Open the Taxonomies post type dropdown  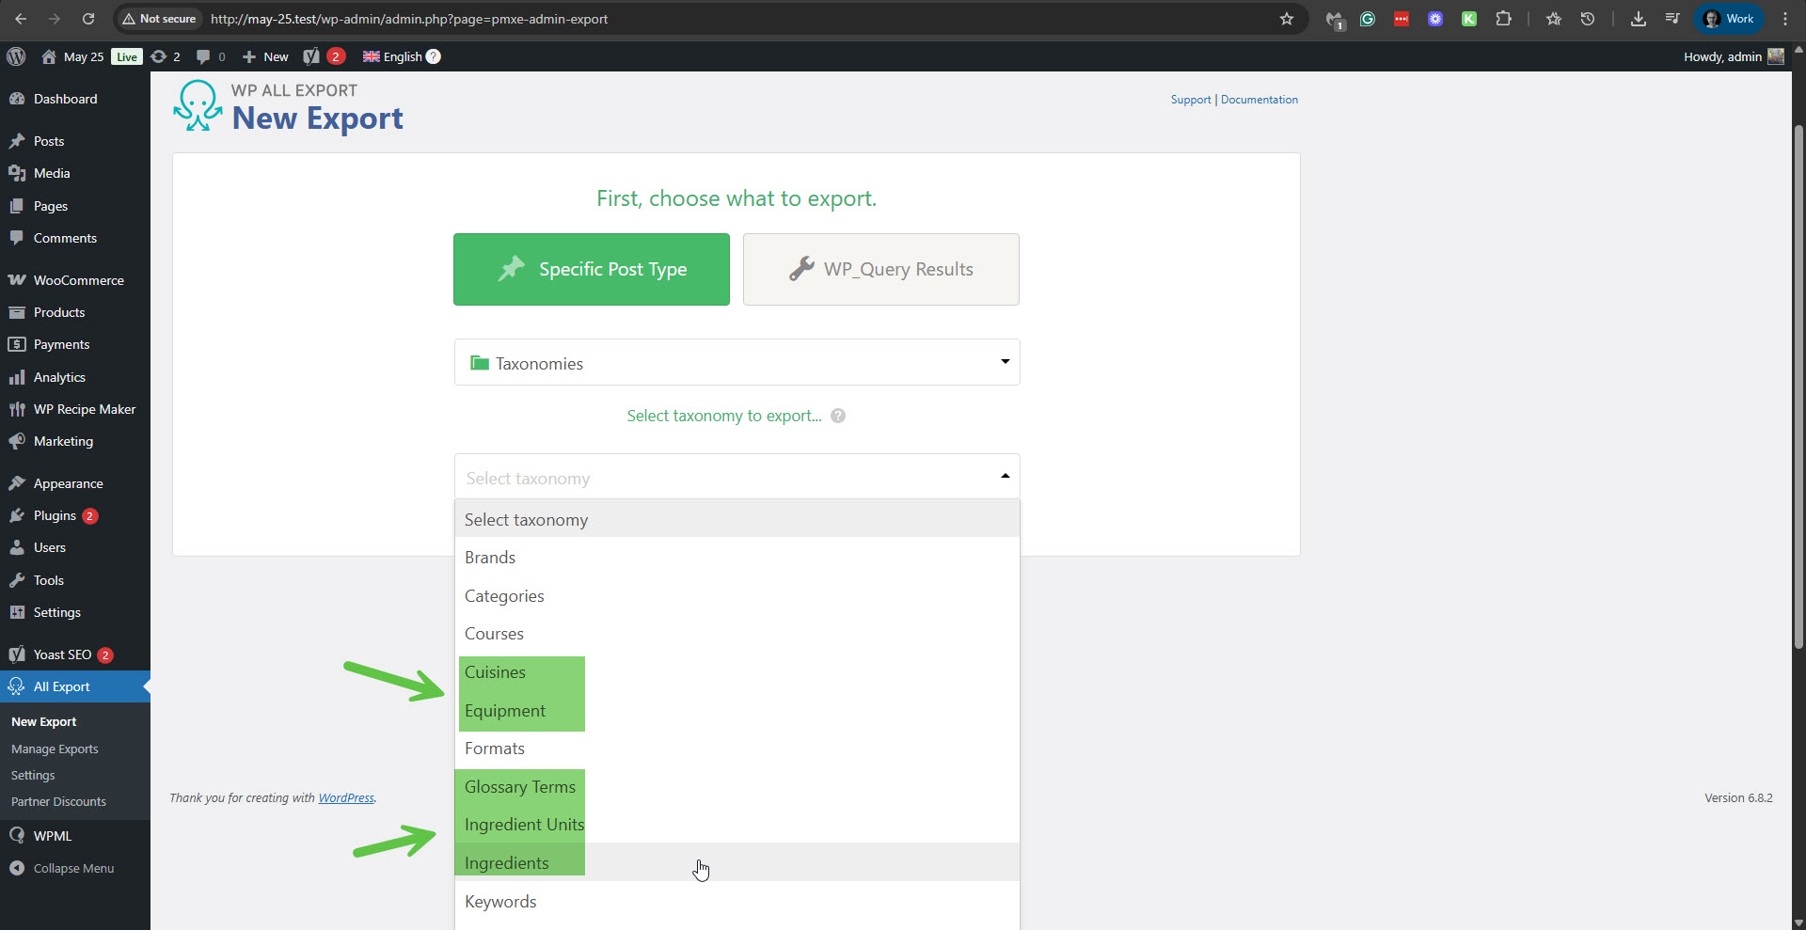coord(737,362)
